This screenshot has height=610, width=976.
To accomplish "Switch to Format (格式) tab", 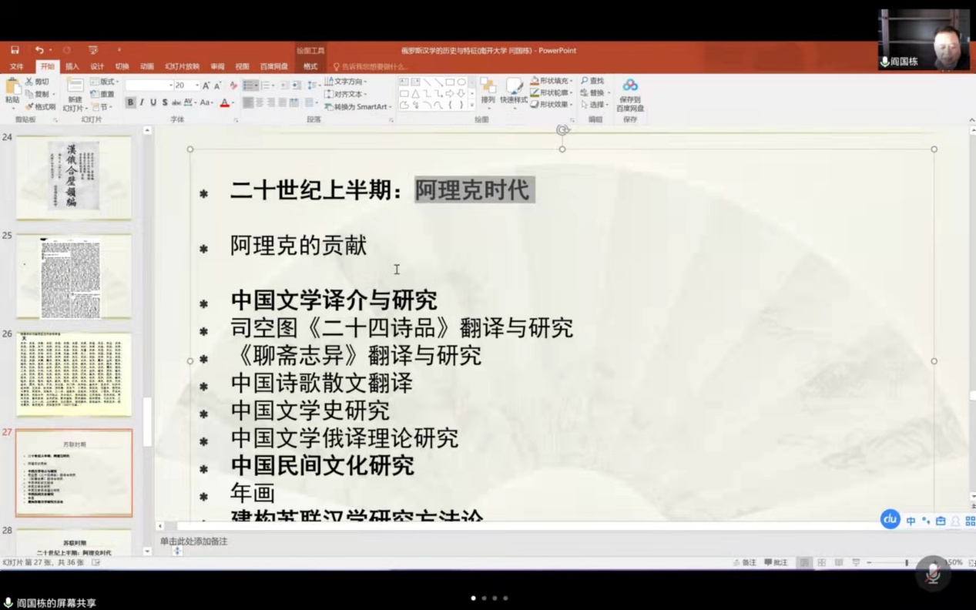I will [310, 67].
